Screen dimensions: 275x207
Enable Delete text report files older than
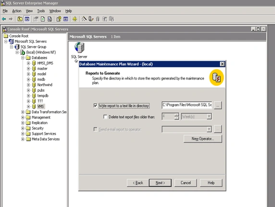coord(105,117)
